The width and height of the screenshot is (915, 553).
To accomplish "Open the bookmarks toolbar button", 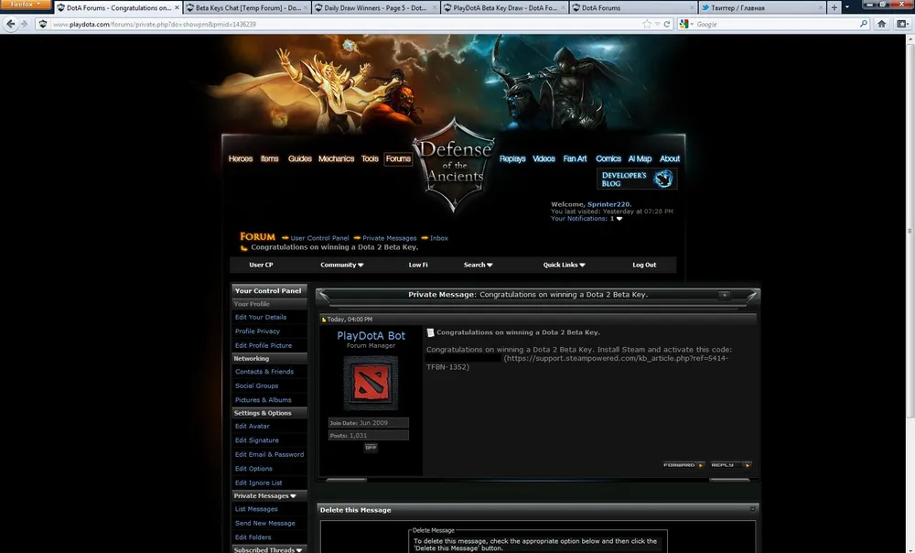I will pyautogui.click(x=902, y=24).
